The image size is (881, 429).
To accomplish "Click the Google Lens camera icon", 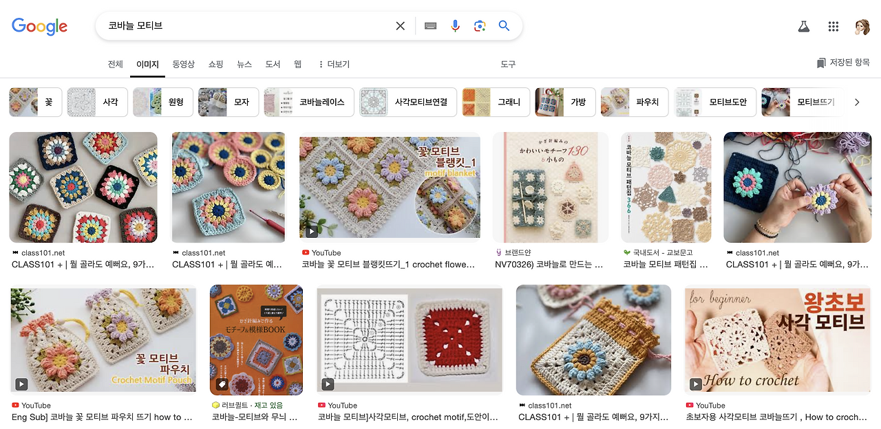I will coord(480,25).
